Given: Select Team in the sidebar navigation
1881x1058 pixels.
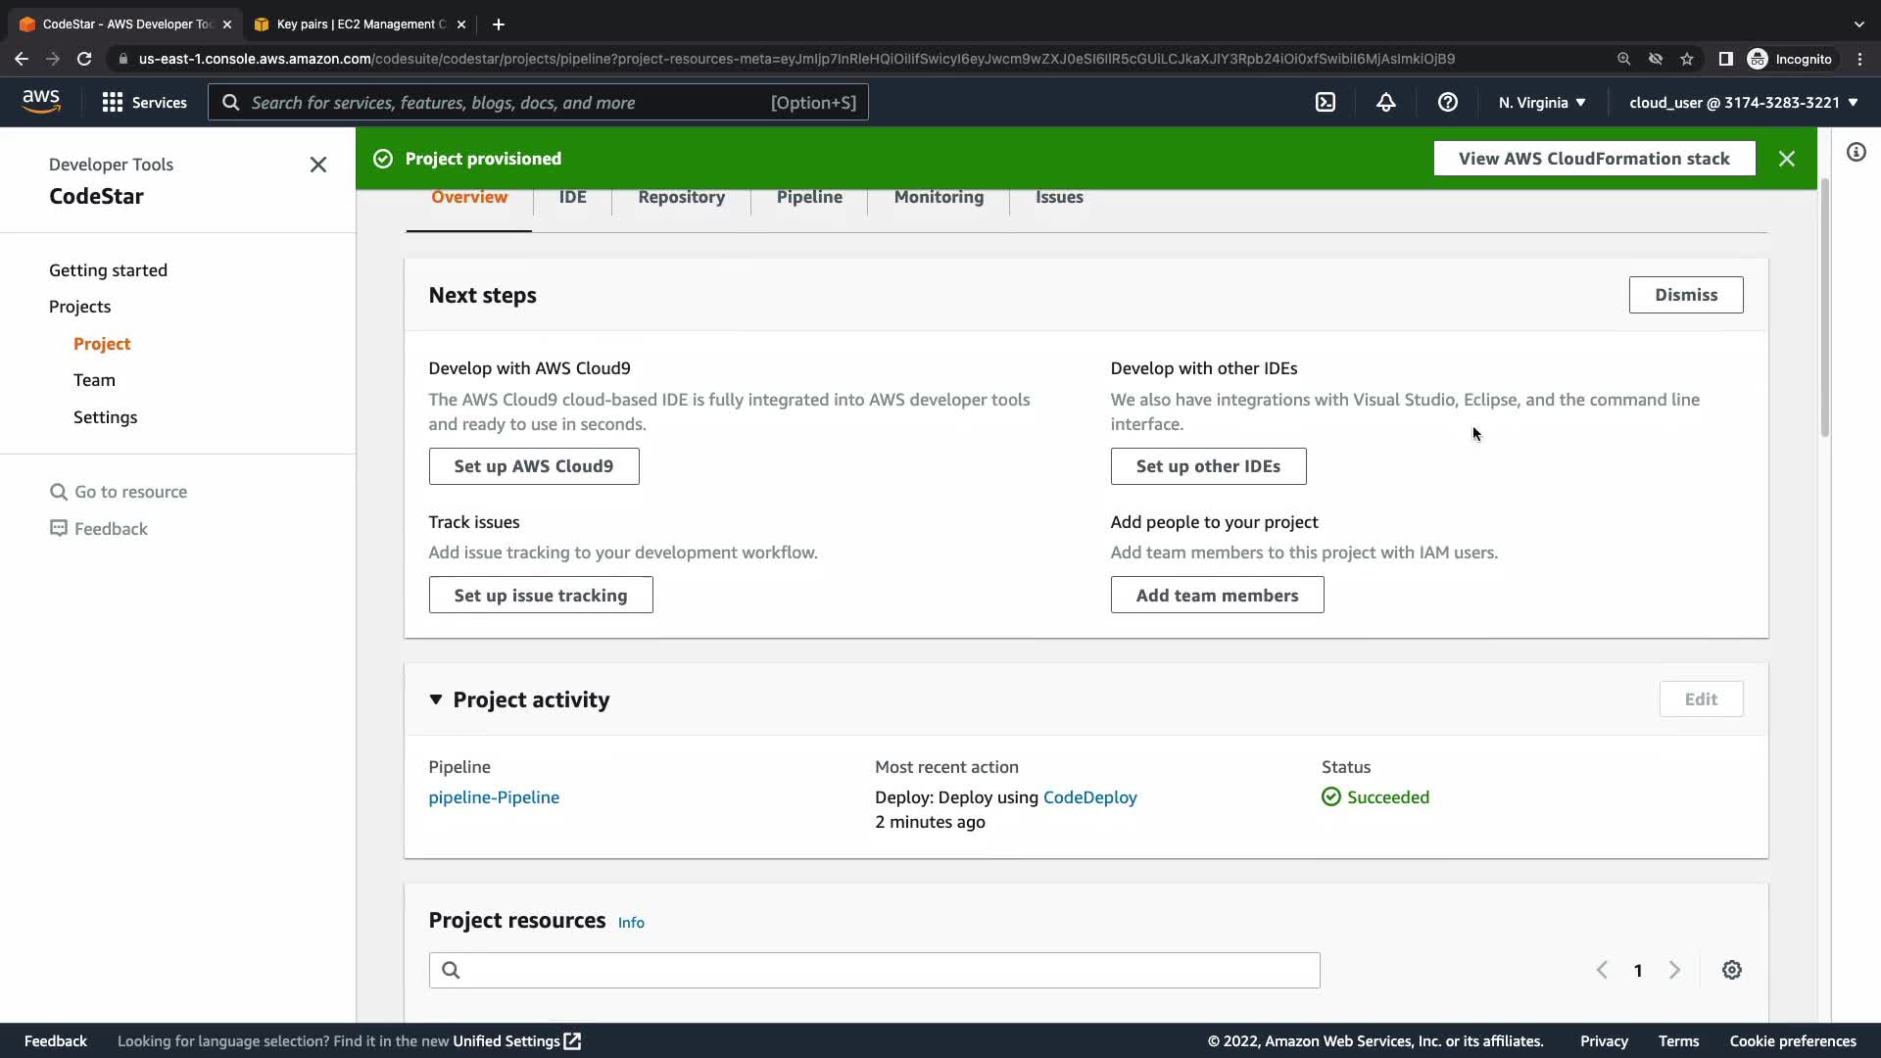Looking at the screenshot, I should [x=94, y=380].
